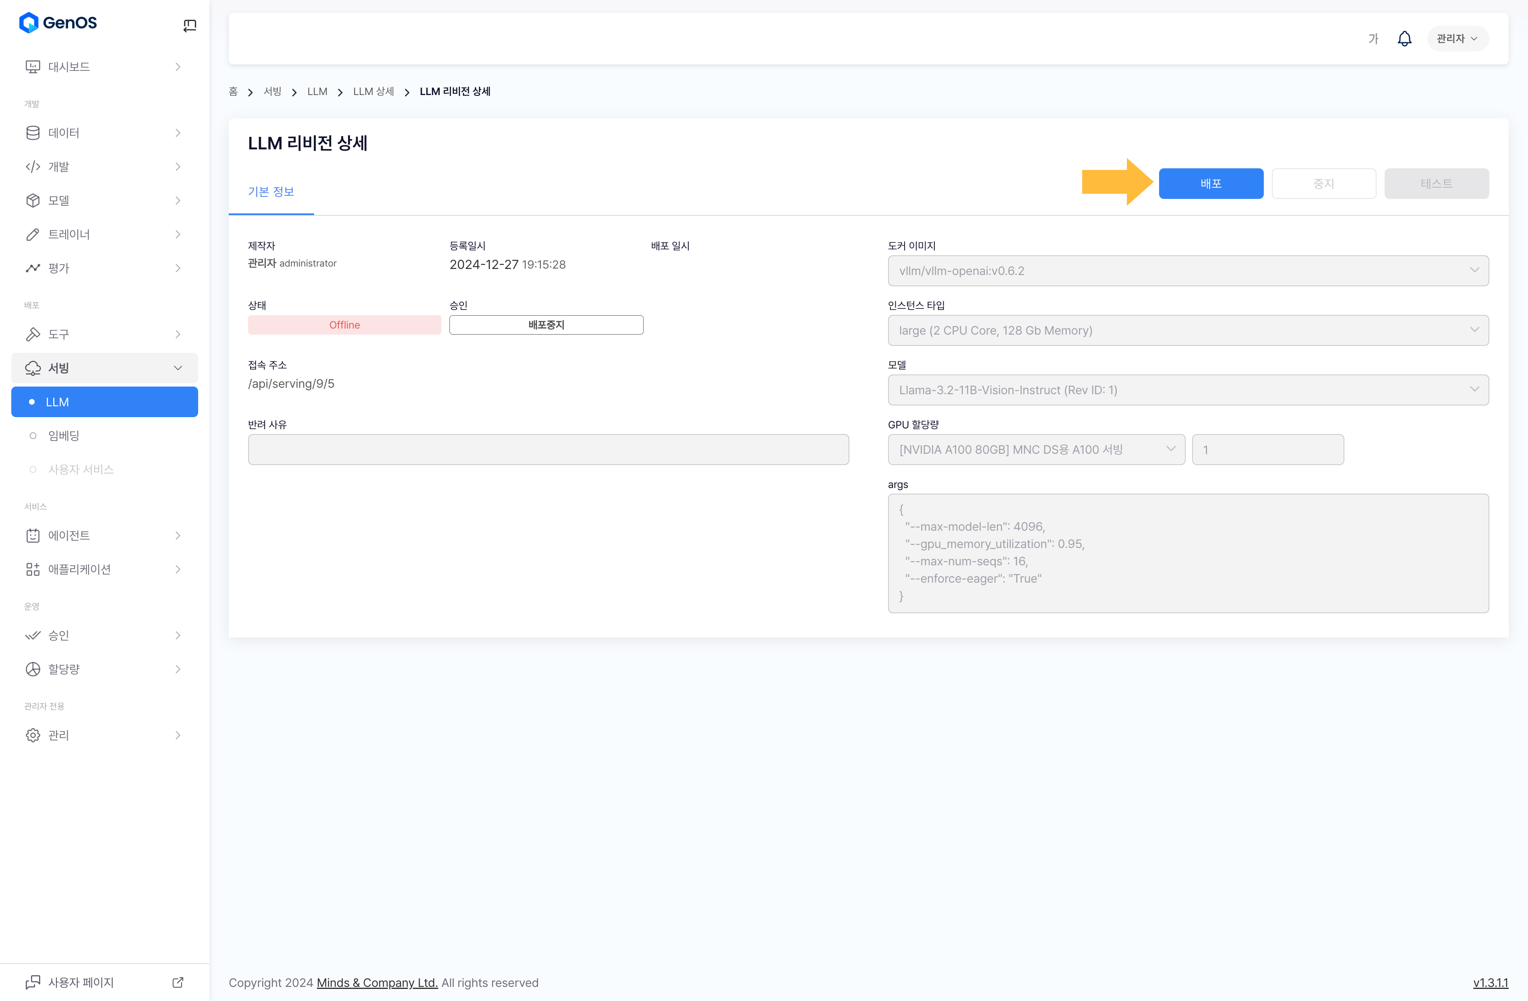Screen dimensions: 1528x1001
Task: Open the GPU 할당량 device dropdown
Action: 1035,449
